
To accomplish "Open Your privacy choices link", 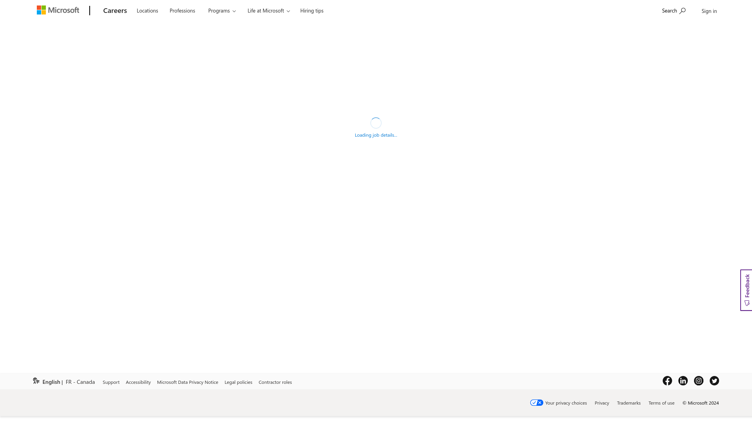I will tap(566, 403).
